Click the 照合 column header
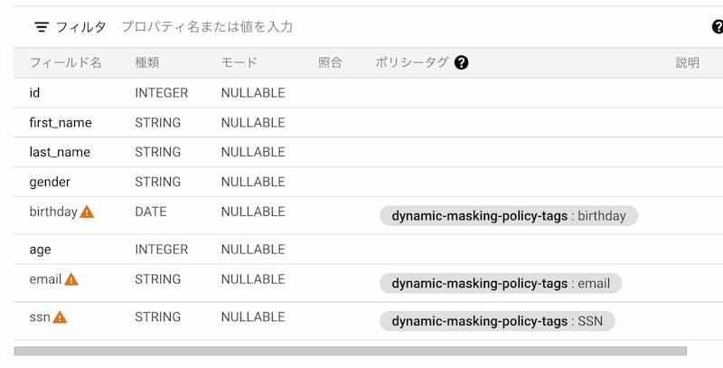Viewport: 723px width, 368px height. tap(330, 62)
